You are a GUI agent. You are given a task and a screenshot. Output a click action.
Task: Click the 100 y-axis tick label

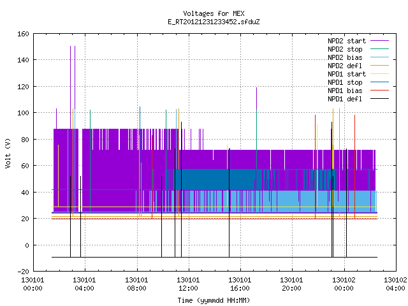tap(23, 113)
